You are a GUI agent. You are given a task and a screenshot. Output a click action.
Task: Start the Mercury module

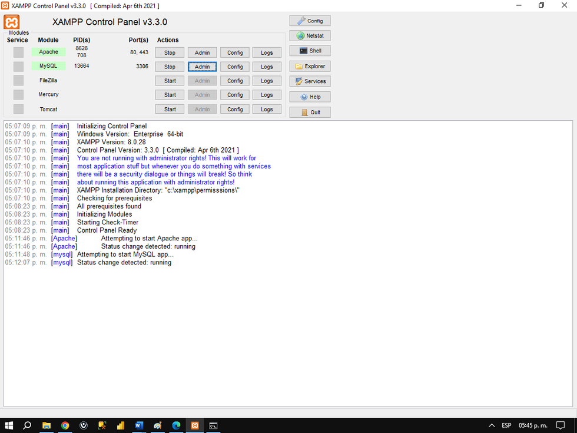[170, 95]
